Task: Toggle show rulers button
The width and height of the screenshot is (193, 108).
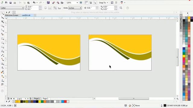Action: [87, 3]
